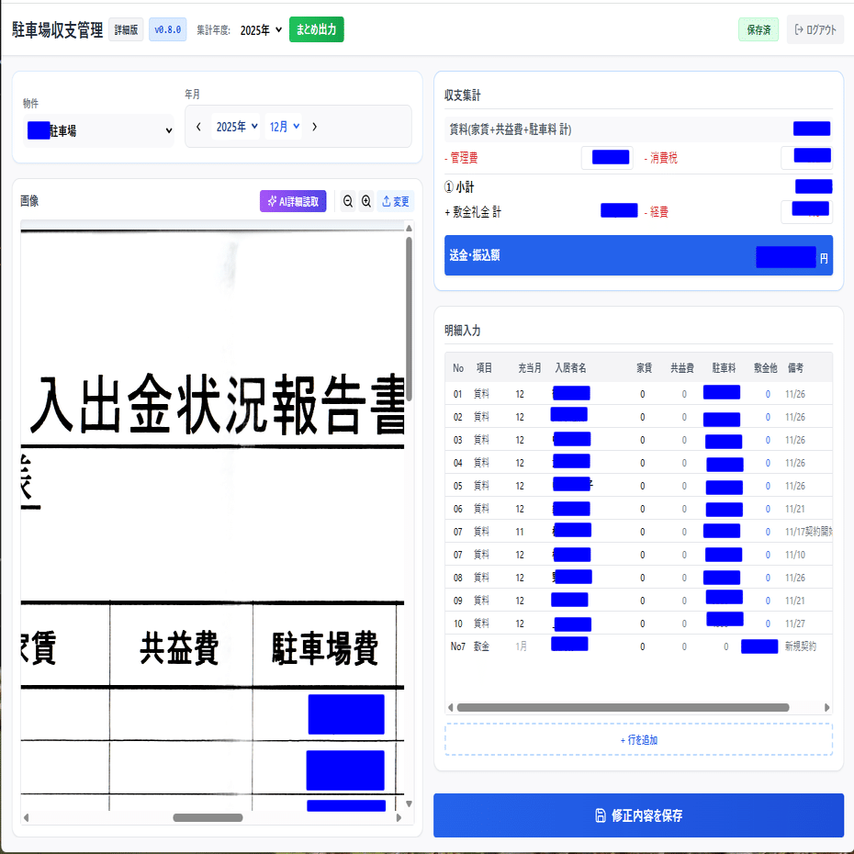Go to next month with right chevron
This screenshot has height=854, width=854.
(x=315, y=126)
